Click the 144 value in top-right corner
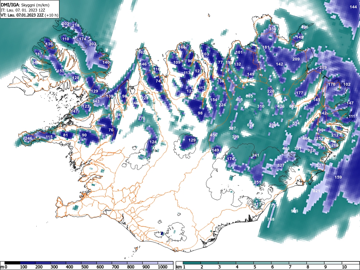The image size is (360, 270). click(353, 7)
